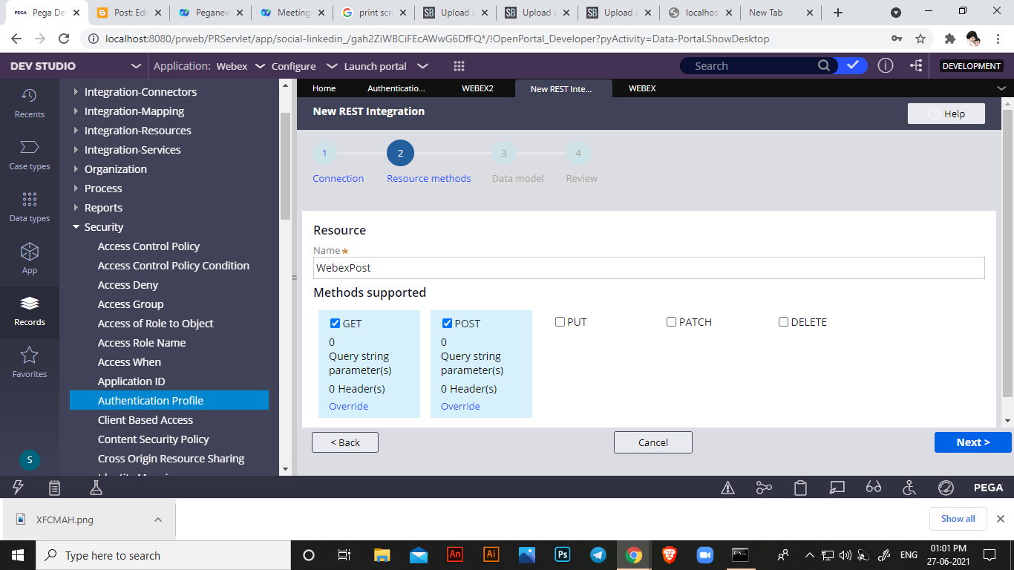Open Photoshop from the taskbar
The width and height of the screenshot is (1014, 570).
pos(563,555)
